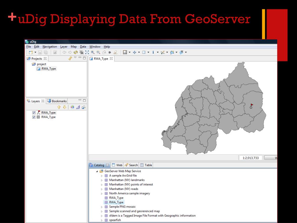297x223 pixels.
Task: Click the Save All toolbar icon
Action: pyautogui.click(x=46, y=52)
